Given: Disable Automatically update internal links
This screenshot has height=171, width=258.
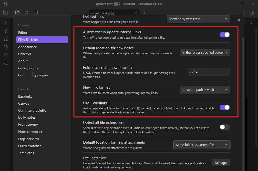Looking at the screenshot, I should point(224,35).
